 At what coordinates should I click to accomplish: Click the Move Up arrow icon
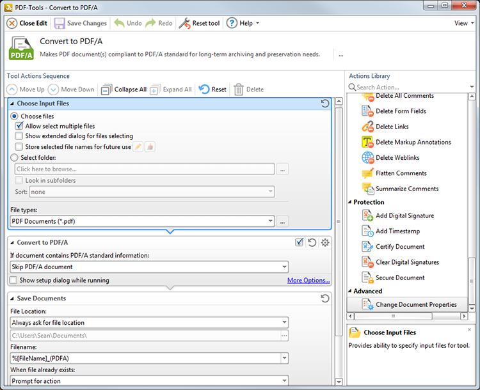coord(12,90)
